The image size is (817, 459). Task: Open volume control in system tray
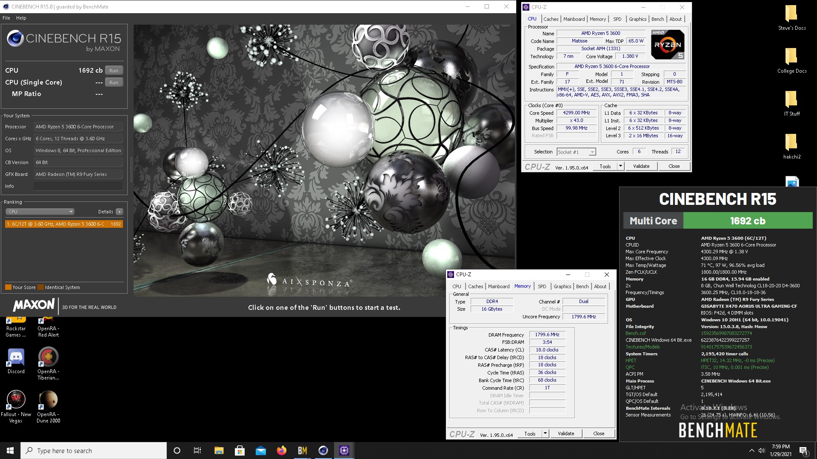pyautogui.click(x=762, y=450)
